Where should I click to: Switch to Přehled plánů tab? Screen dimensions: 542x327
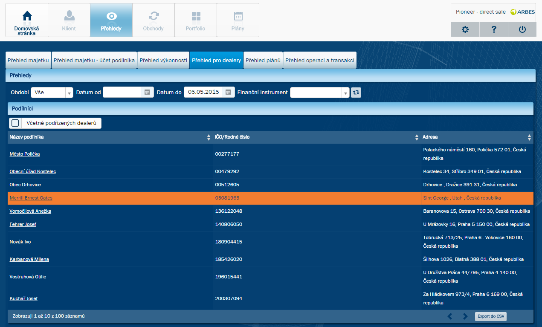263,61
